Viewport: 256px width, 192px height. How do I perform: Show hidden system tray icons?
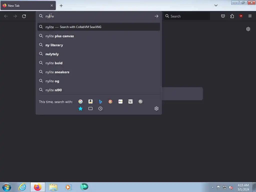click(212, 187)
